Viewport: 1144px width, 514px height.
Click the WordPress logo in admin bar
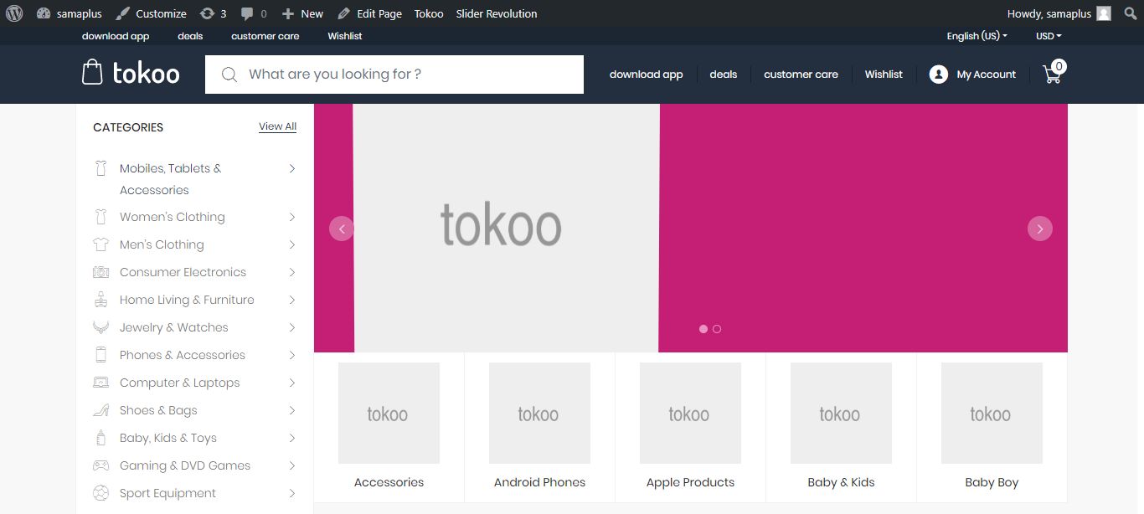(14, 13)
